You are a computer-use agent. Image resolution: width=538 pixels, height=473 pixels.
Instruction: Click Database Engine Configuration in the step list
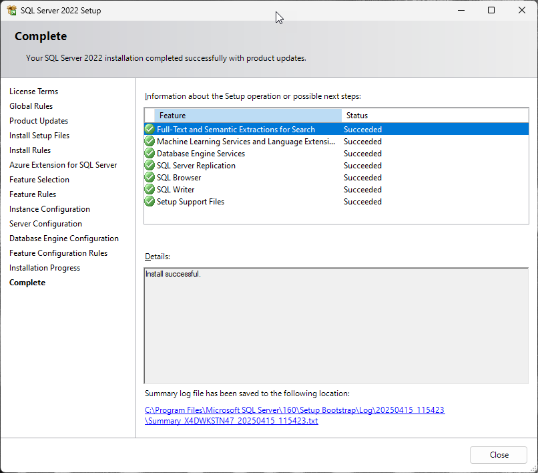click(64, 239)
